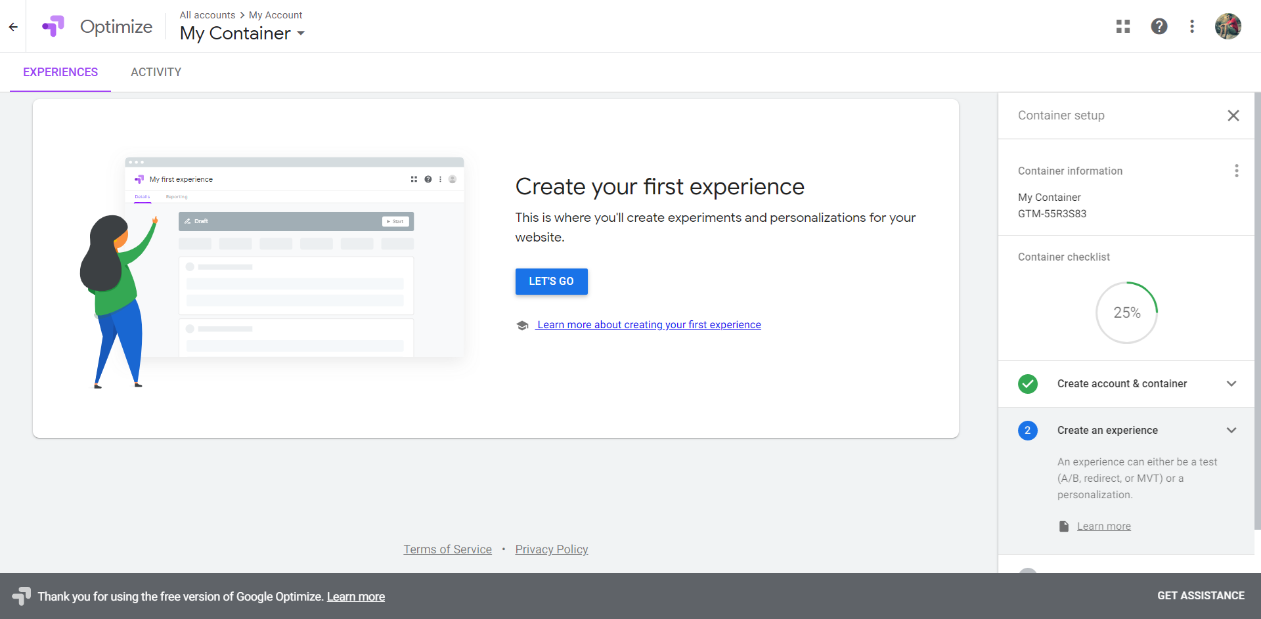Image resolution: width=1261 pixels, height=619 pixels.
Task: Open the Google apps grid icon
Action: pos(1123,26)
